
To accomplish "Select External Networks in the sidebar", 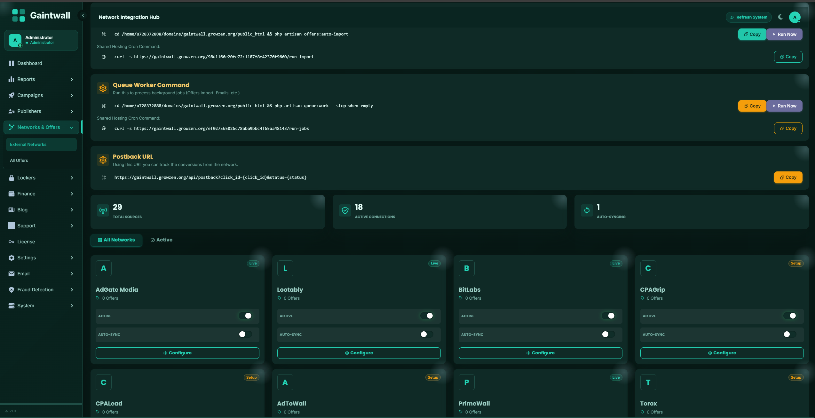I will click(41, 144).
